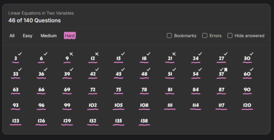Select the Medium difficulty filter
Image resolution: width=274 pixels, height=140 pixels.
tap(49, 36)
